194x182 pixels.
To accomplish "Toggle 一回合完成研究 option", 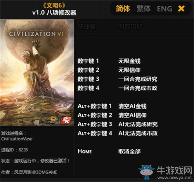I will tap(138, 79).
